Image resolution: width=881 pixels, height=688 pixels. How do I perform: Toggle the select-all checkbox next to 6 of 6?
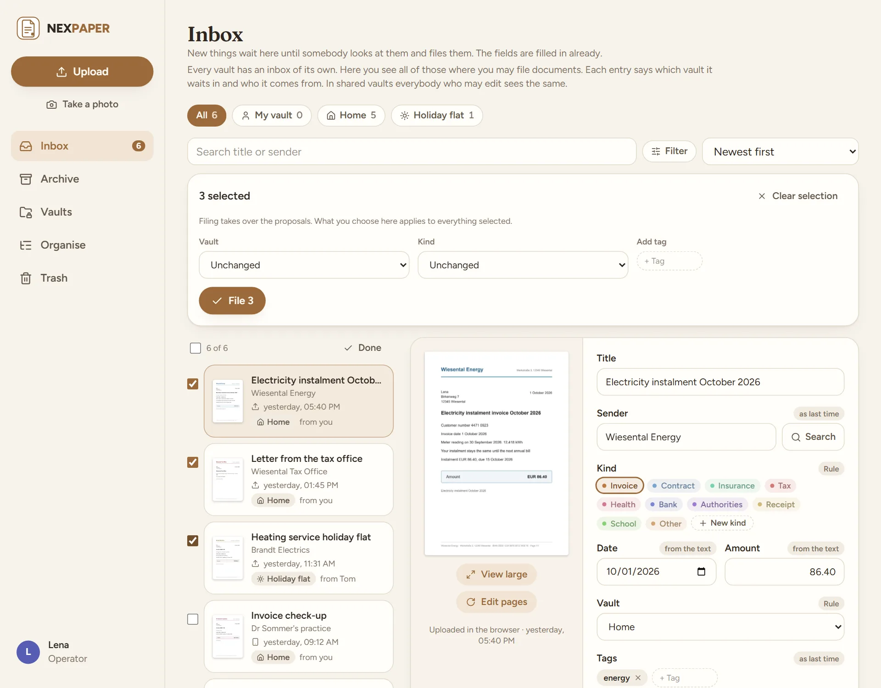[x=195, y=348]
